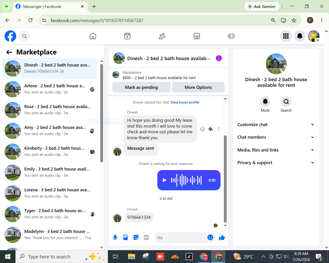Search in conversation magnifier icon
Viewport: 329px width, 263px height.
pos(286,102)
